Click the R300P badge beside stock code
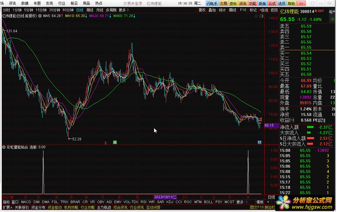 tap(319, 11)
